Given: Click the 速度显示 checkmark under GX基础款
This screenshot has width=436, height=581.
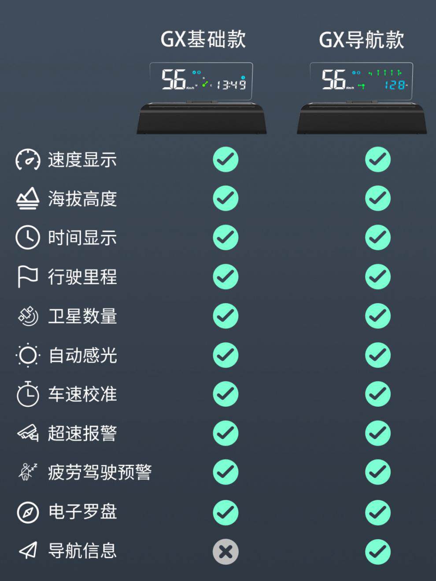Looking at the screenshot, I should point(225,159).
